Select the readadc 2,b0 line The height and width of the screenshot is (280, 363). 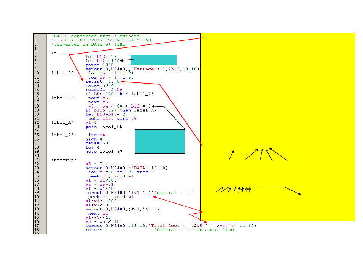[104, 90]
